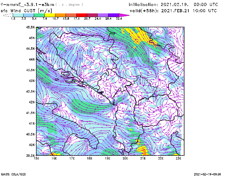Click the light blue legend swatch
The image size is (227, 176).
pos(29,15)
